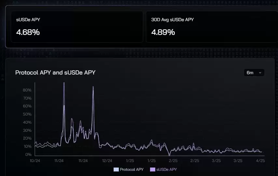
Task: Click the 12/24 x-axis date label
Action: pyautogui.click(x=107, y=161)
